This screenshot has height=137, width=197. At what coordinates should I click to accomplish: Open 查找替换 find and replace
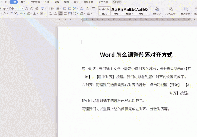coord(186,11)
